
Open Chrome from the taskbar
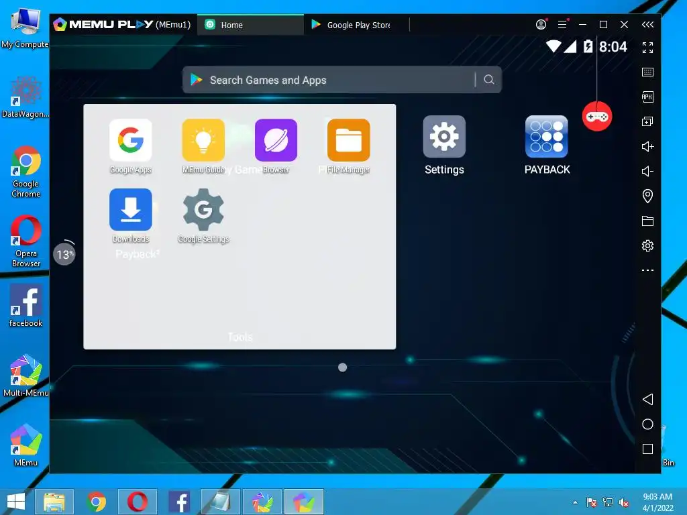coord(96,502)
